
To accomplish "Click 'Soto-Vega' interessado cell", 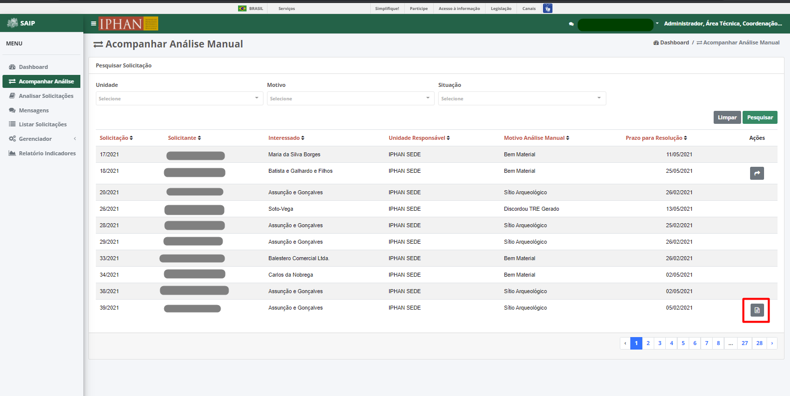I will (x=281, y=209).
